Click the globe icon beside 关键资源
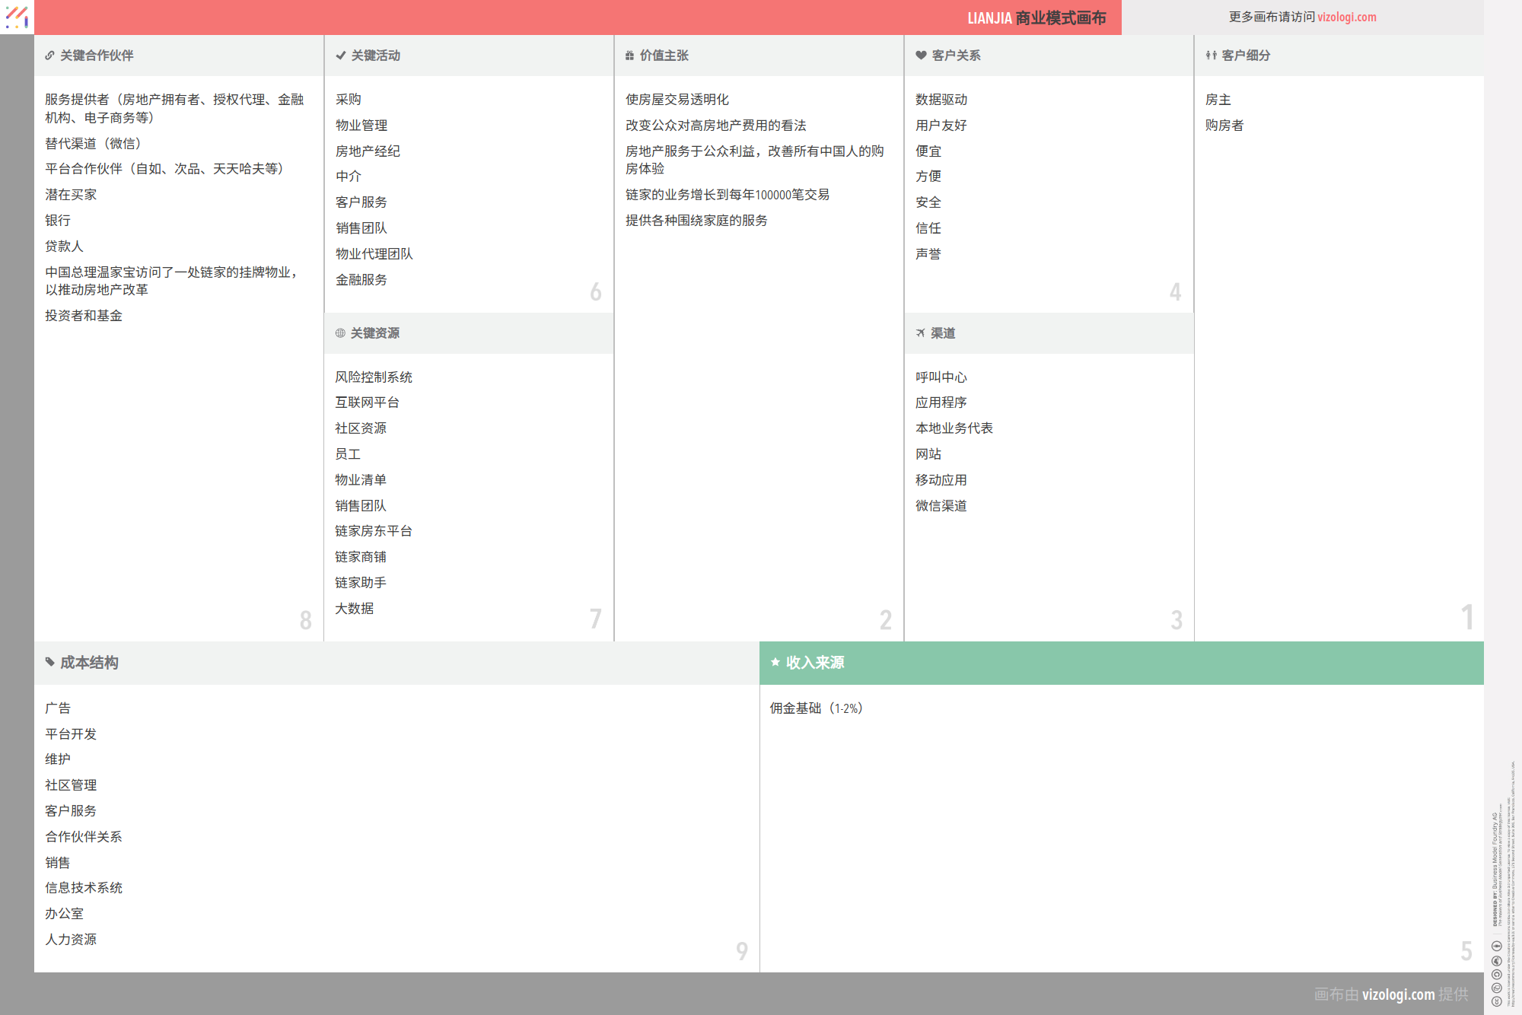Screen dimensions: 1522x1015 pyautogui.click(x=340, y=333)
